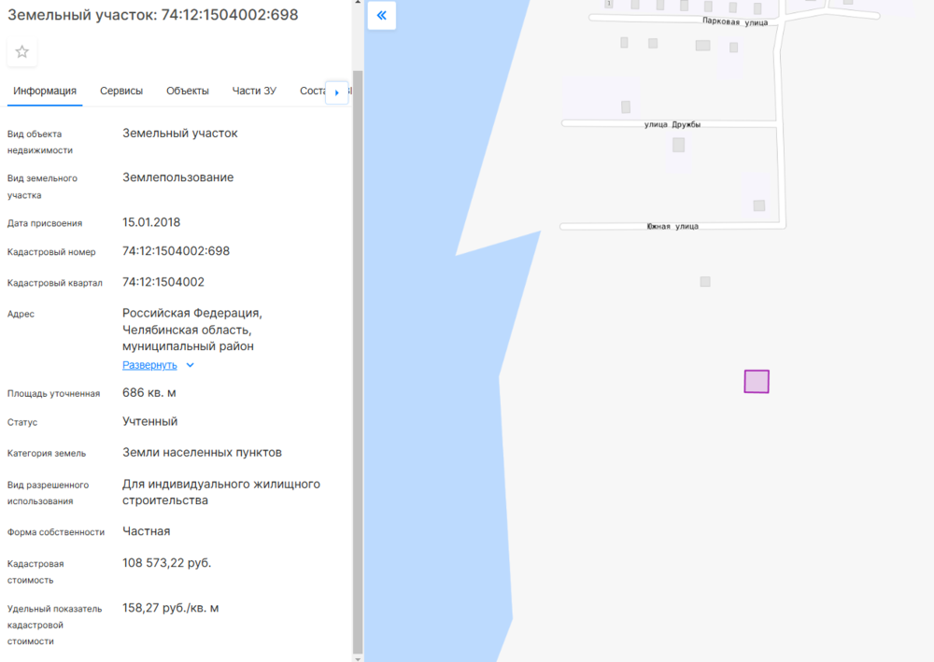Click the Южная улица label on the map
The height and width of the screenshot is (662, 934).
click(x=672, y=226)
